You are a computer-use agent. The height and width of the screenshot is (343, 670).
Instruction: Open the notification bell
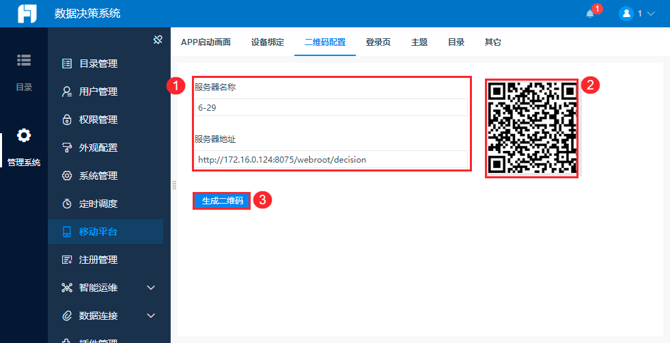(x=590, y=14)
